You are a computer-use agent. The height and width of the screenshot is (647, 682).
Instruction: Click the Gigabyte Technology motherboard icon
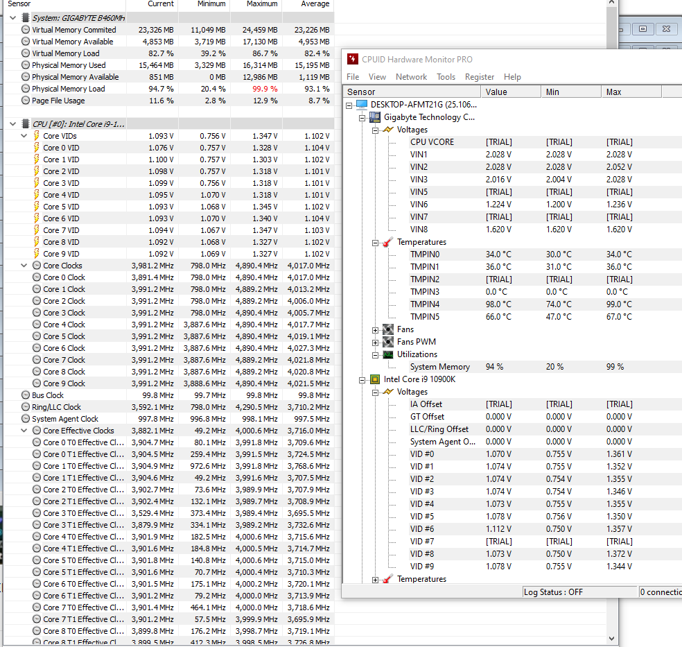pos(374,117)
